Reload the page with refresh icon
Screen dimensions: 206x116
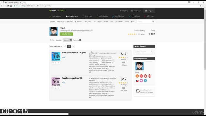point(8,6)
